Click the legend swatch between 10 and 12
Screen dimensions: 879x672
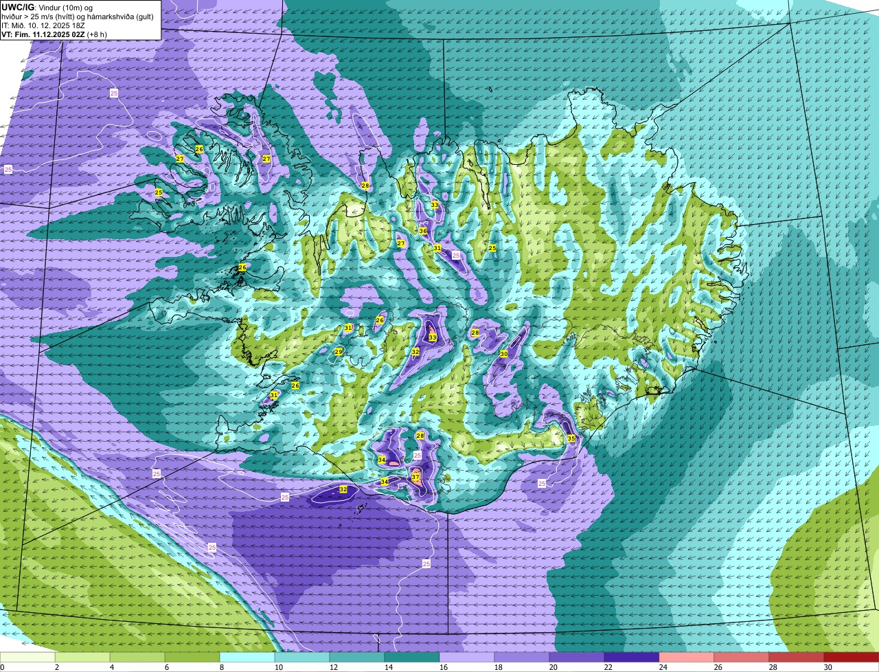(302, 657)
